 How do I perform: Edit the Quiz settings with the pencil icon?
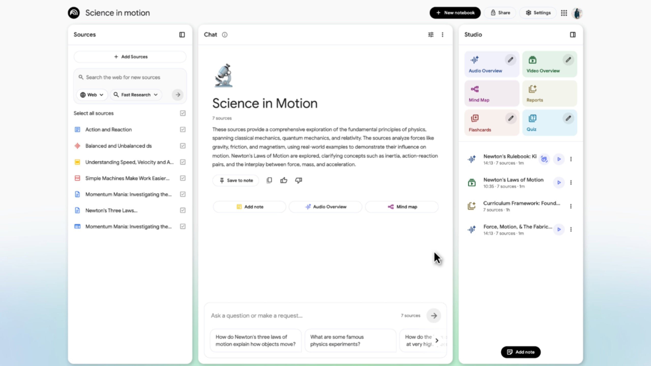tap(568, 118)
